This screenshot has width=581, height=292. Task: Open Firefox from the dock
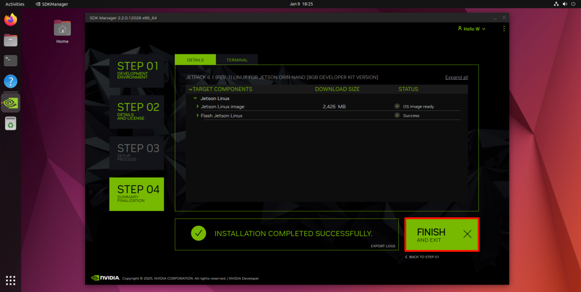(x=10, y=20)
